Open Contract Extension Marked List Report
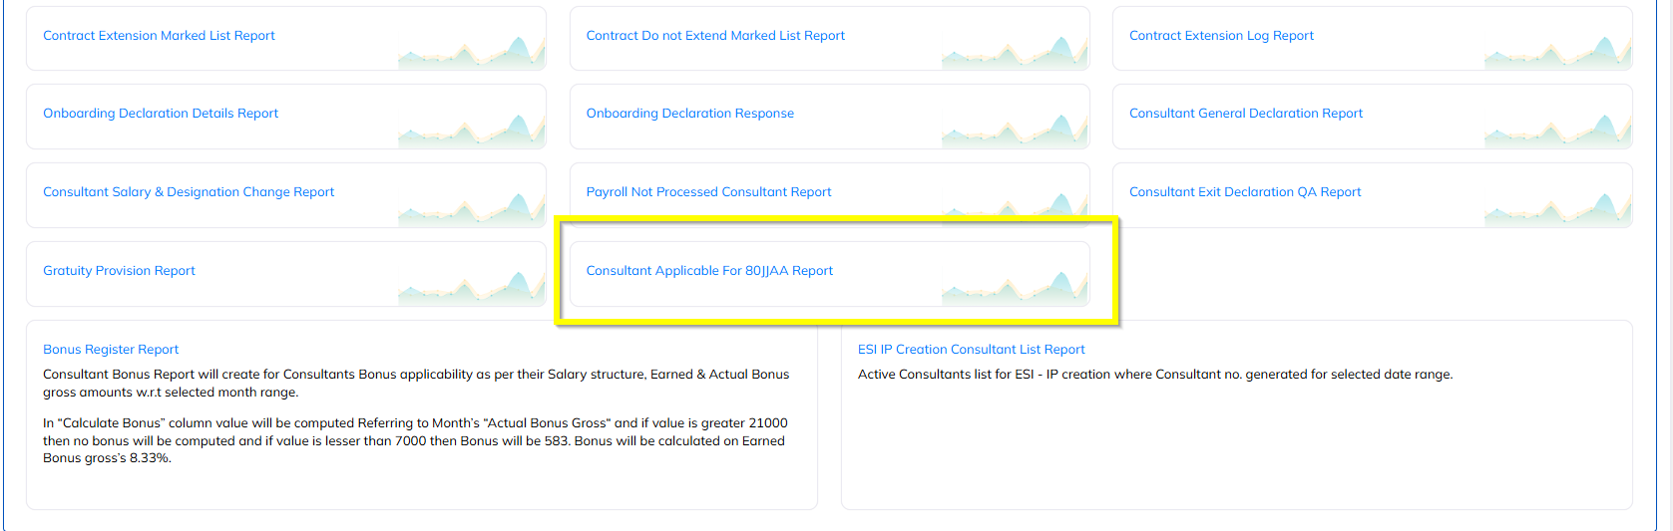The height and width of the screenshot is (531, 1673). coord(159,36)
